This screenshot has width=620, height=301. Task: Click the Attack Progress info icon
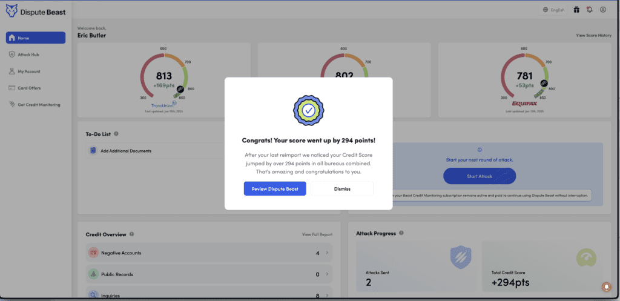pyautogui.click(x=401, y=233)
